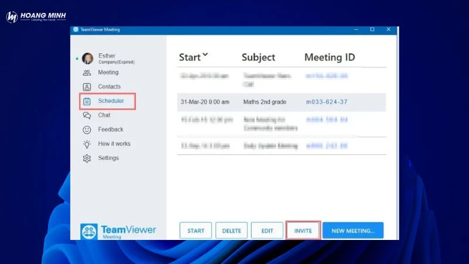
Task: Click Esther's profile avatar
Action: tap(87, 58)
